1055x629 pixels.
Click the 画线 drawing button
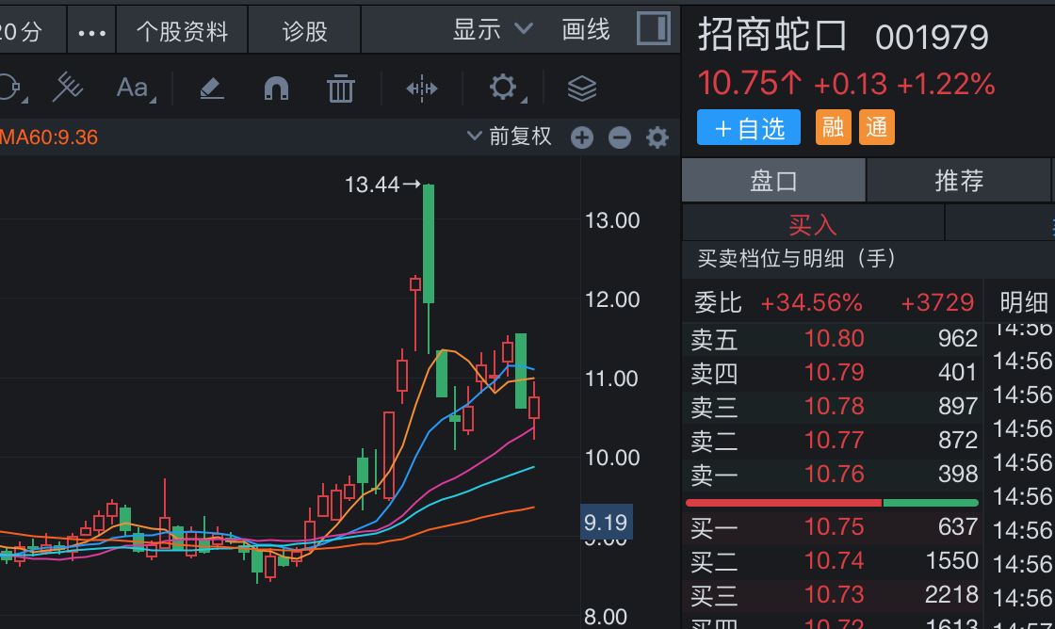tap(586, 30)
